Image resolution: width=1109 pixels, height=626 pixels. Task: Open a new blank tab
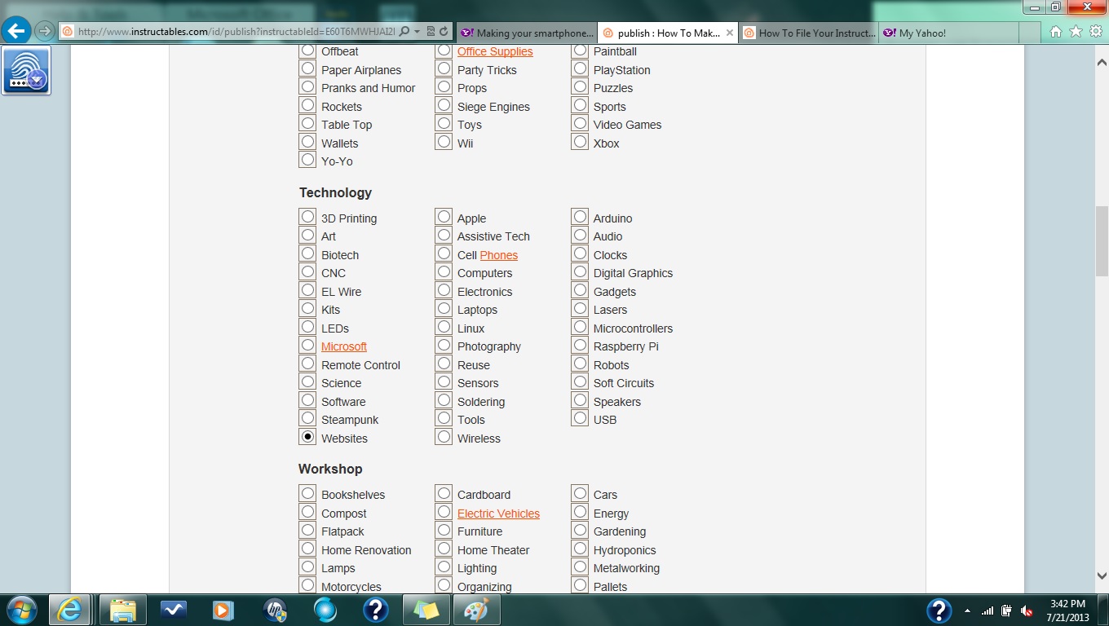click(x=1030, y=33)
